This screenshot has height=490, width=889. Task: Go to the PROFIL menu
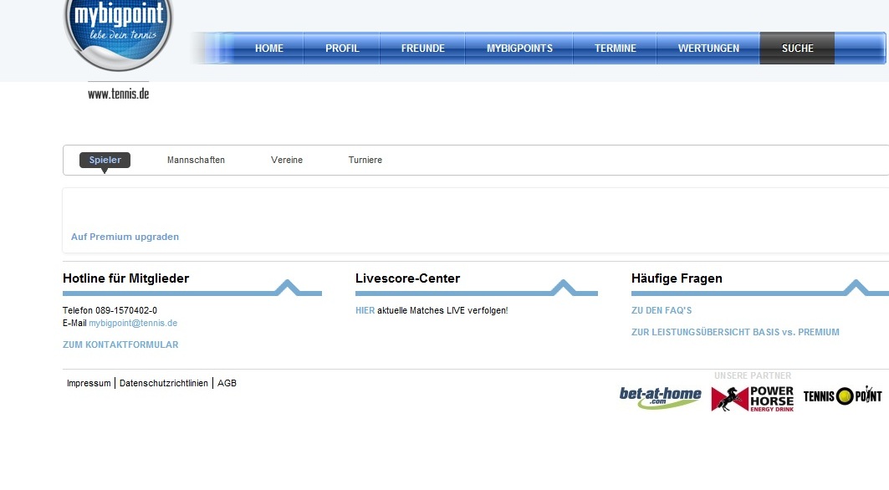[x=342, y=48]
